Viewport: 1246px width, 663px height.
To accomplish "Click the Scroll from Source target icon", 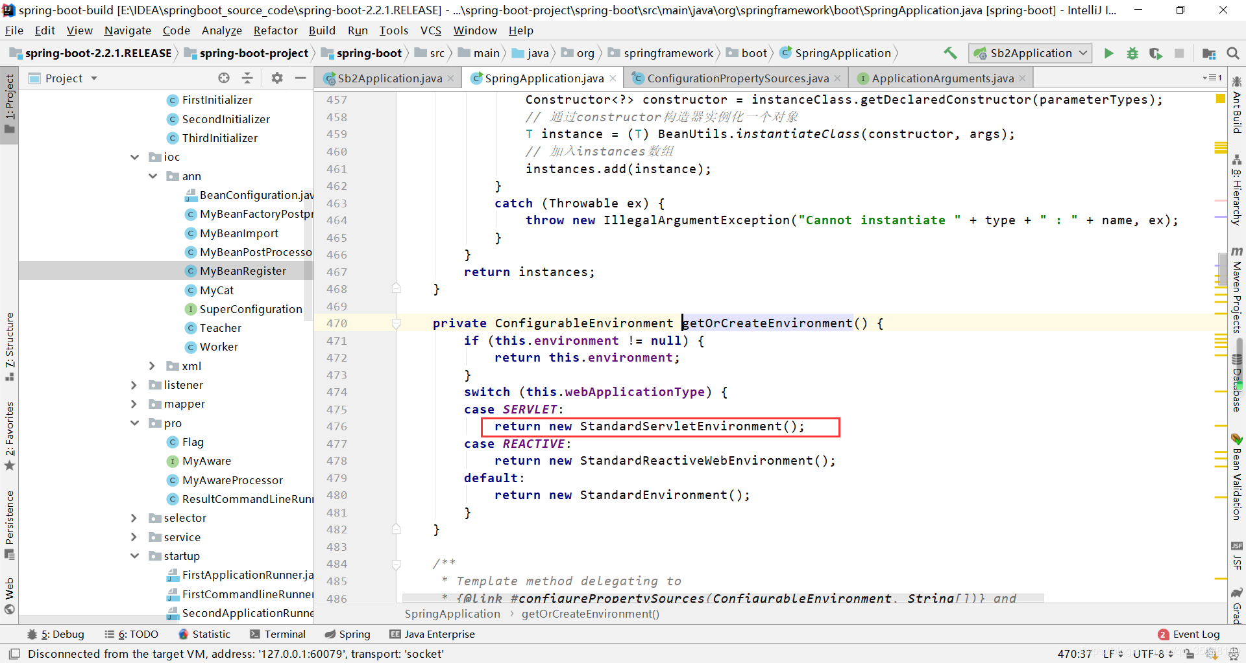I will [224, 78].
